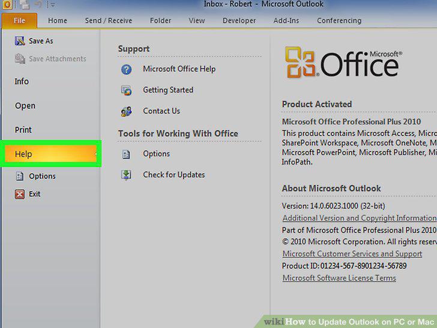The height and width of the screenshot is (328, 437).
Task: Click the Contact Us people icon
Action: [x=126, y=111]
